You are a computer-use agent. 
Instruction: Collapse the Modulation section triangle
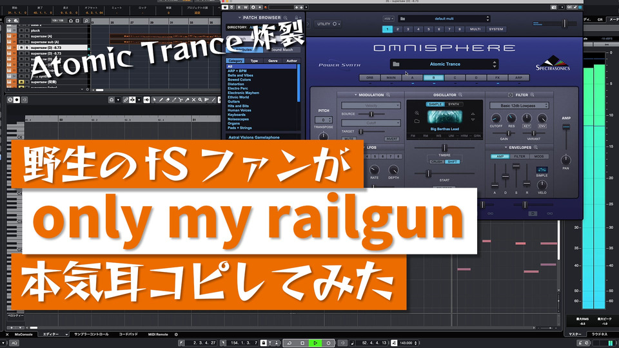coord(355,95)
